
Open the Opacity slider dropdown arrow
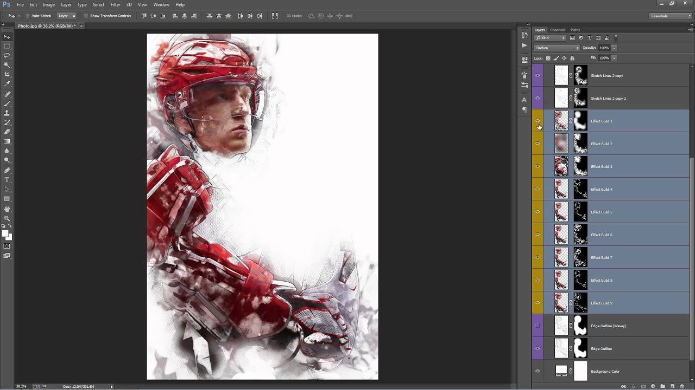[614, 48]
